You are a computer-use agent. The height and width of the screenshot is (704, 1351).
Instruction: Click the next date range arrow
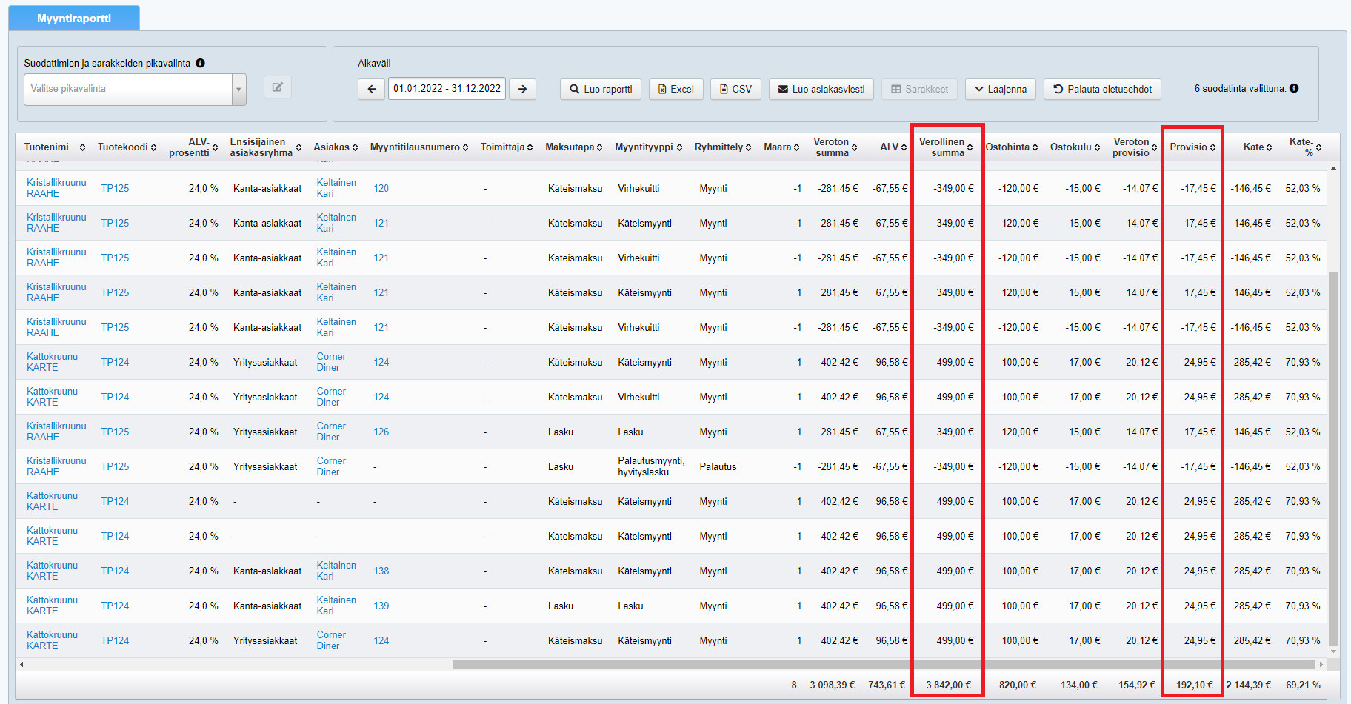tap(522, 89)
